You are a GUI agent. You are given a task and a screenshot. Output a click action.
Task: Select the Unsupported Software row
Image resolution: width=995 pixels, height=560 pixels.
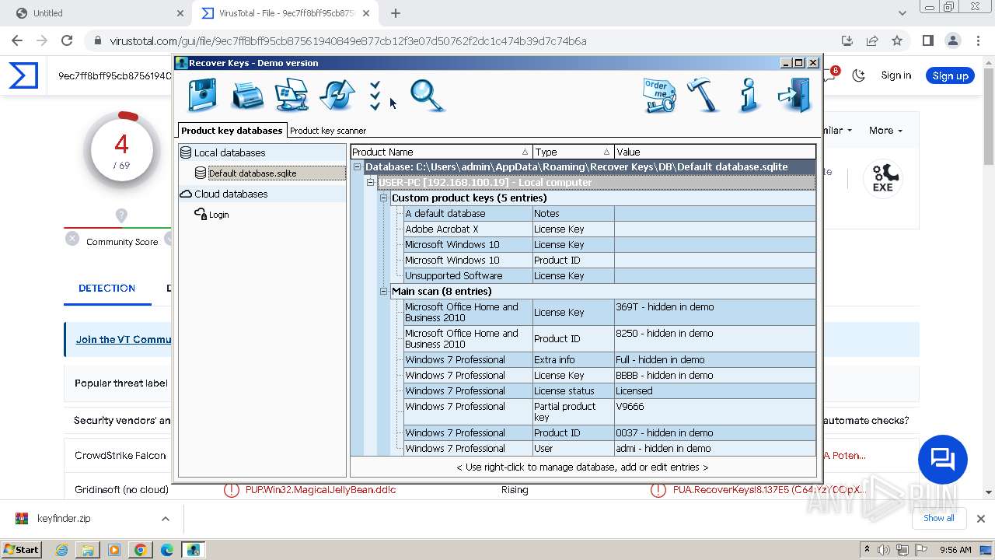[x=609, y=275]
